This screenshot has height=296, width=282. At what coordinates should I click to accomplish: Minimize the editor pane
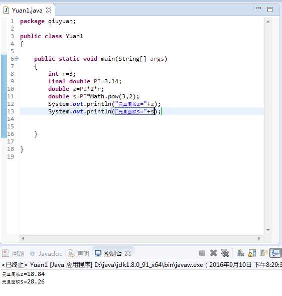tap(258, 9)
